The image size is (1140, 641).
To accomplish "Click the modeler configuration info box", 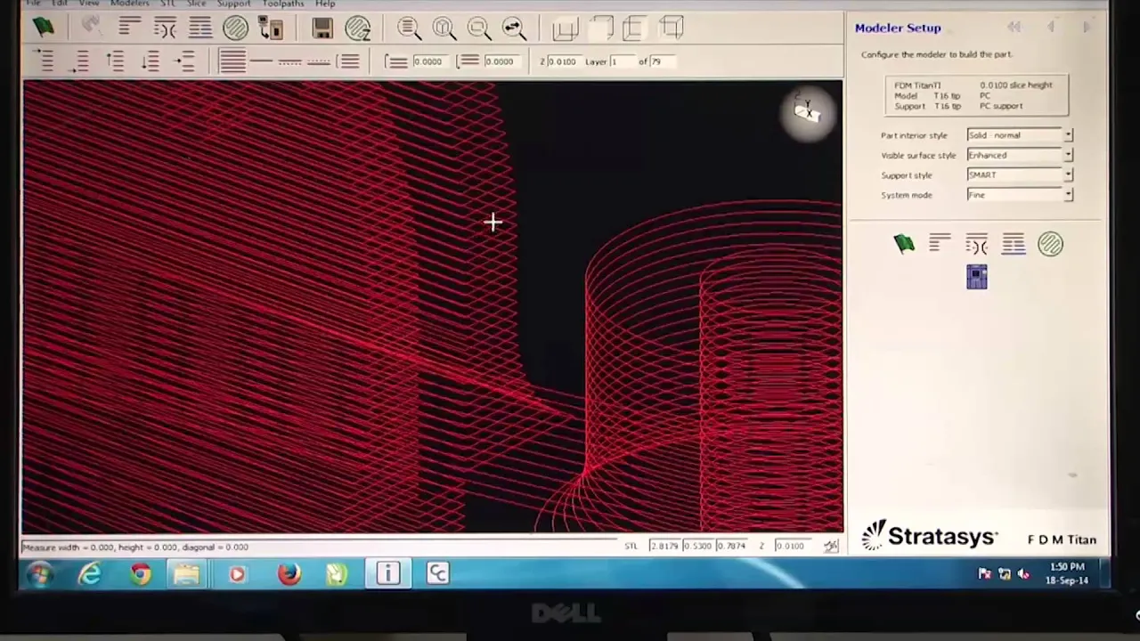I will [x=976, y=95].
